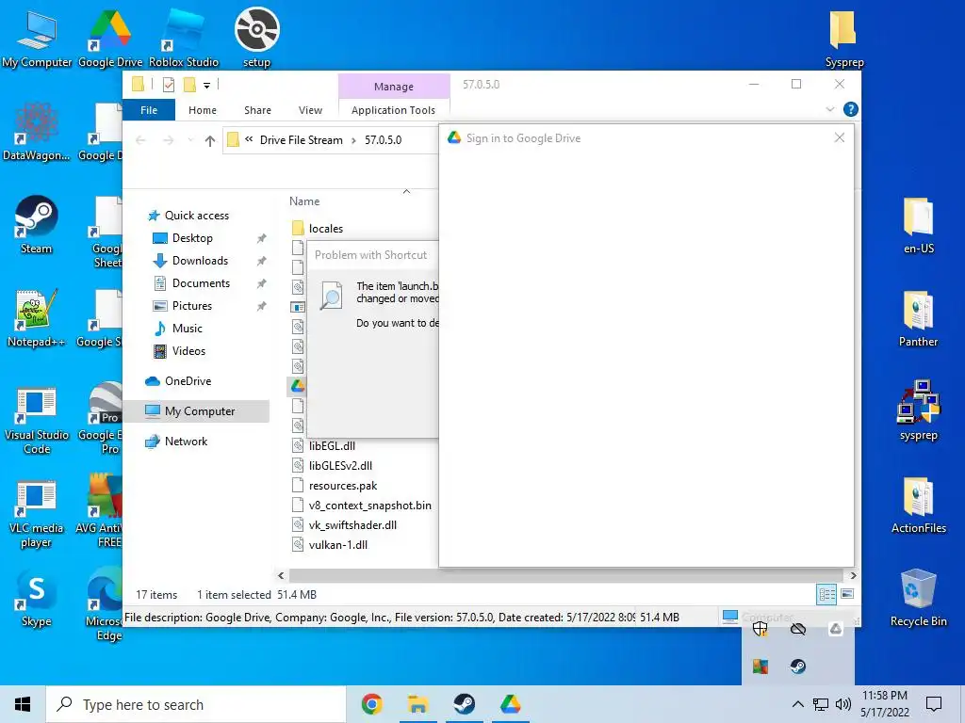This screenshot has width=965, height=723.
Task: Open Visual Studio Code desktop shortcut
Action: [x=37, y=421]
